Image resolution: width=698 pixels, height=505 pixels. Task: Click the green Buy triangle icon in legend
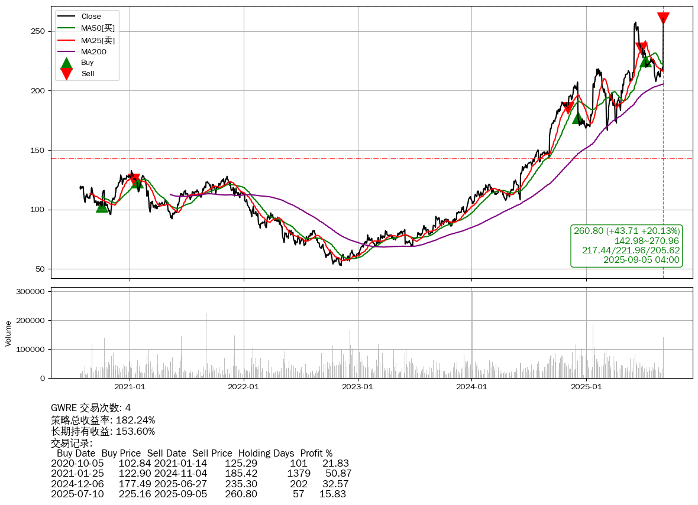click(67, 63)
